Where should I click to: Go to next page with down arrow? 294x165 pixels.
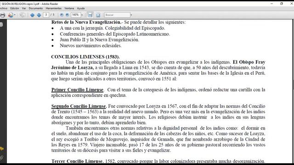[x=39, y=15]
